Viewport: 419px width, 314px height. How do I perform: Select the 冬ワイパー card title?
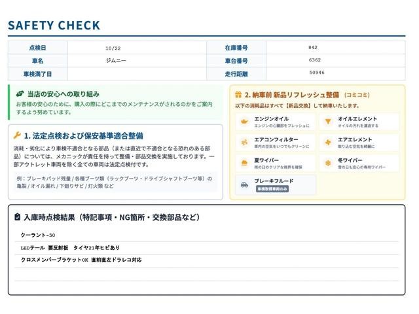(x=350, y=160)
